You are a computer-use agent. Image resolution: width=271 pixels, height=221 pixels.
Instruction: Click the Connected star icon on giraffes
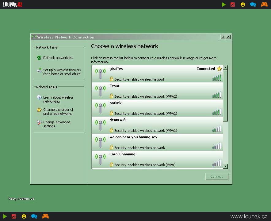tap(219, 69)
